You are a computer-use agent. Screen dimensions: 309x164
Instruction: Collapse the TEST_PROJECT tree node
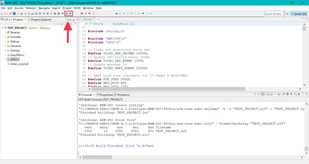tap(2, 28)
